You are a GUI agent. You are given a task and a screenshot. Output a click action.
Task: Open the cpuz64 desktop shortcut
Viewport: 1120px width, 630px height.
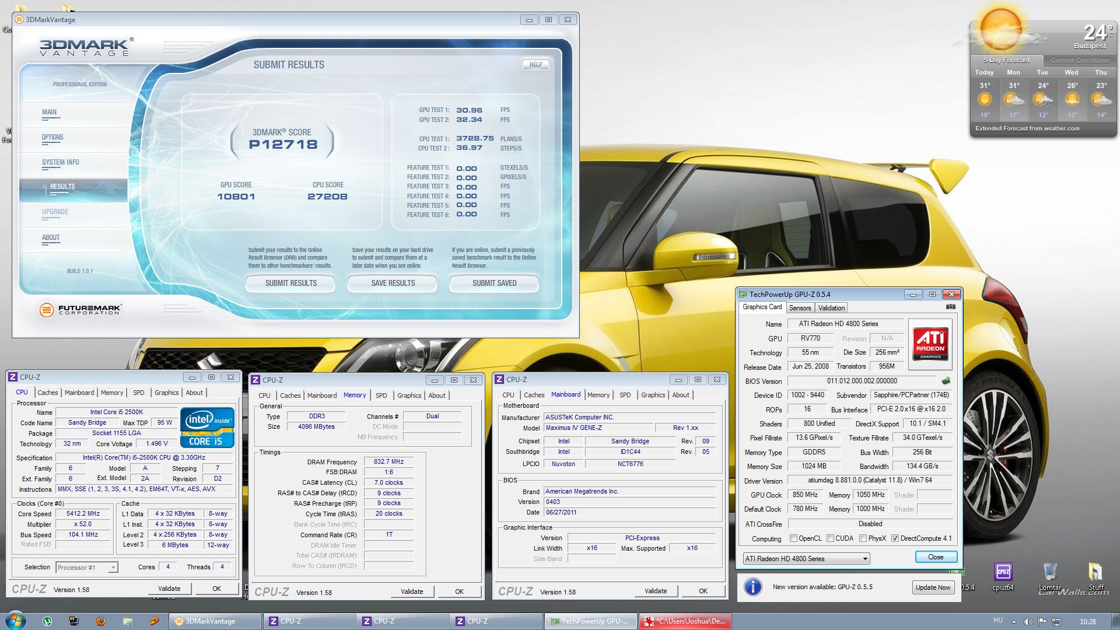pos(1003,573)
